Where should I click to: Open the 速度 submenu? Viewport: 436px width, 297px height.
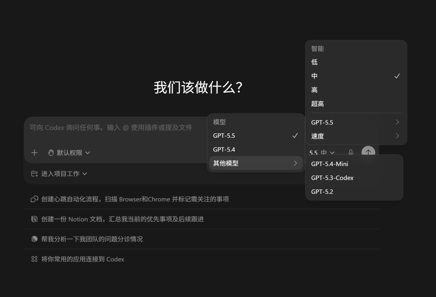click(x=356, y=136)
